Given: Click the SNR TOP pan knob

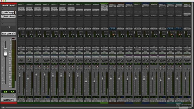Looking at the screenshot, I should (29, 61).
